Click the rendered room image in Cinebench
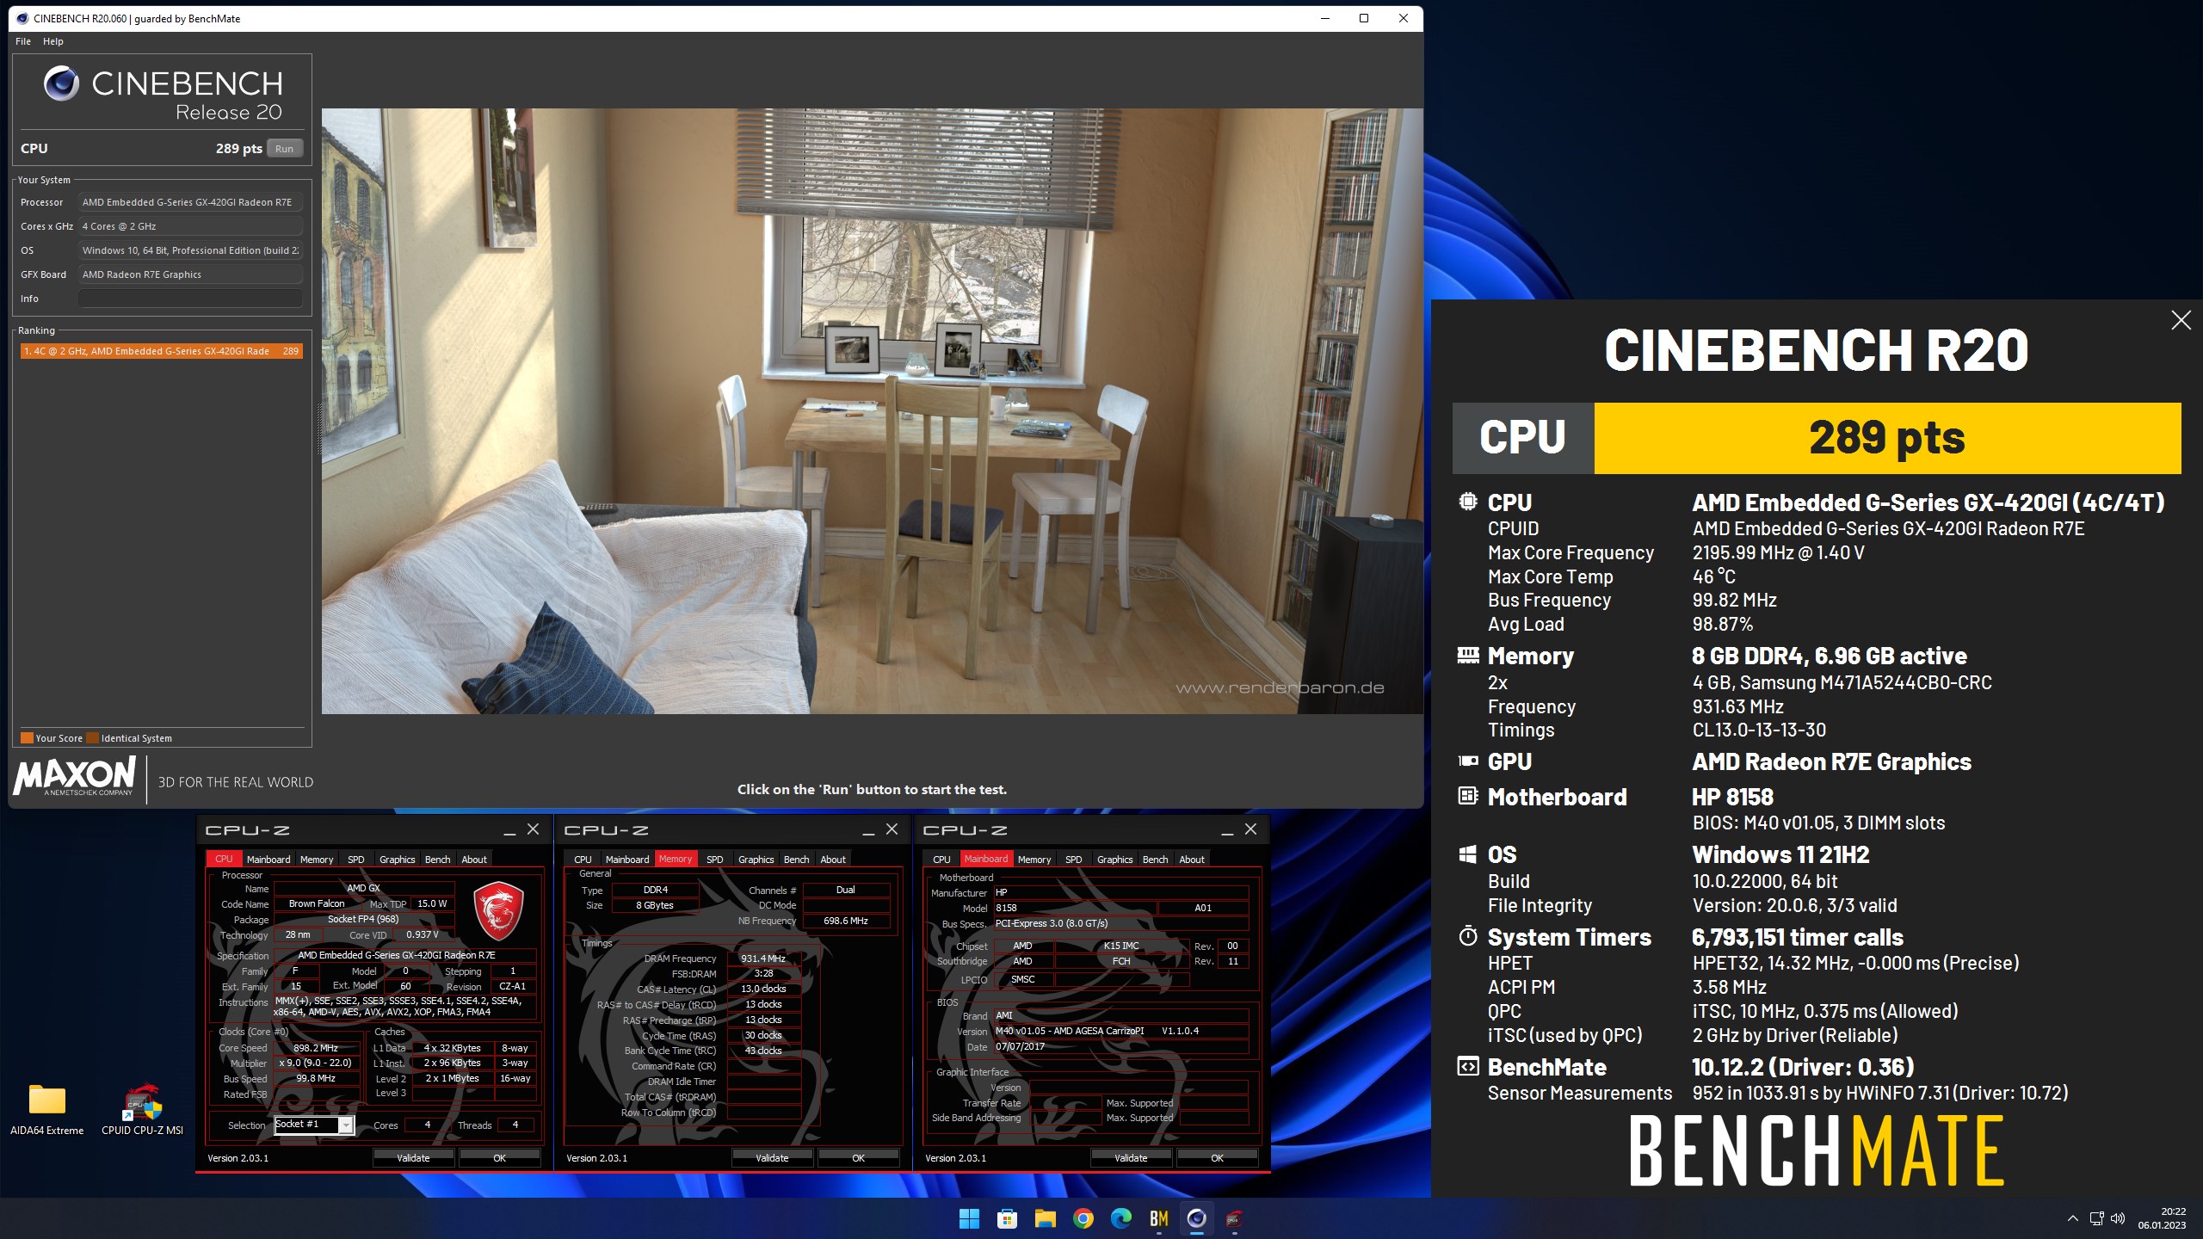2203x1239 pixels. (x=872, y=410)
